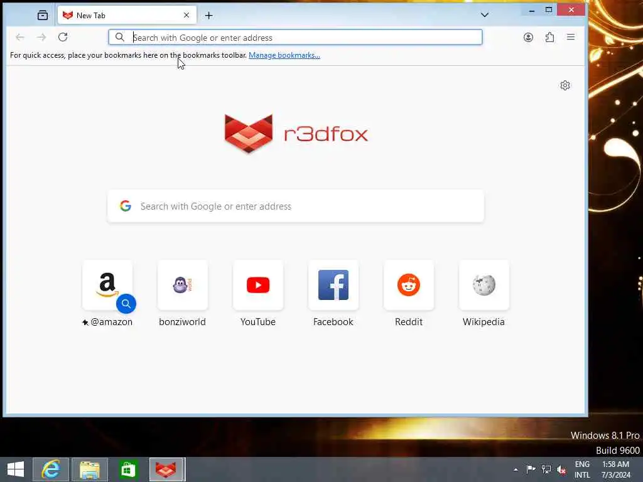
Task: Click the YouTube label text
Action: click(258, 322)
